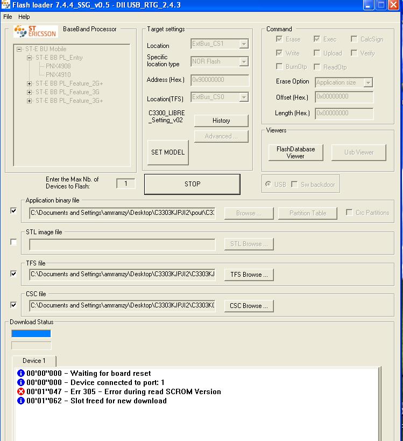The image size is (403, 441).
Task: Select PNX4908 in the processor tree
Action: coord(58,66)
